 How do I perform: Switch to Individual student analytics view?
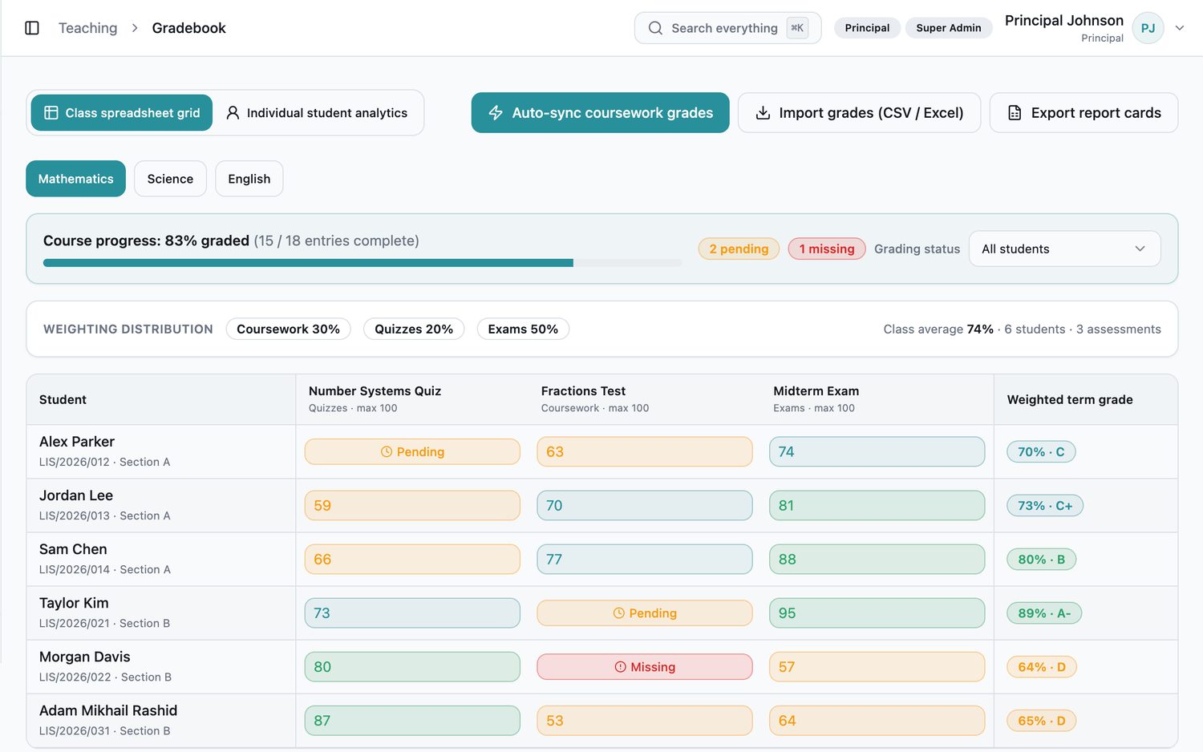[317, 113]
